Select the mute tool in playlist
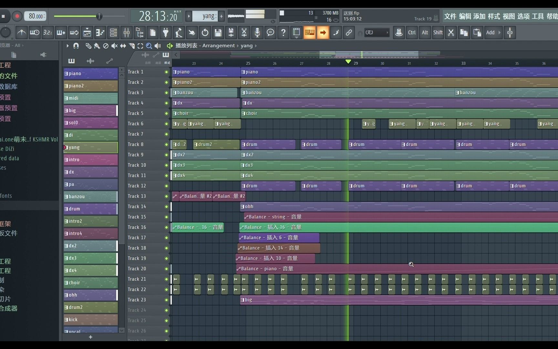Viewport: 558px width, 349px height. pos(114,46)
